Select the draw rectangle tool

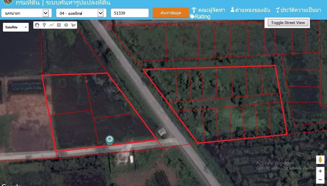[59, 25]
